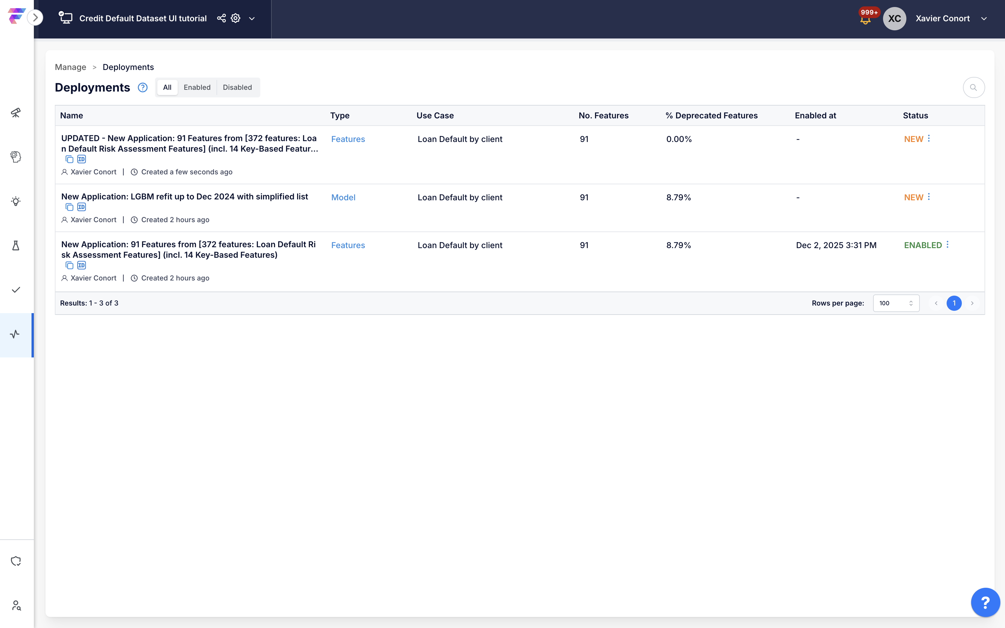
Task: Click the shield icon in sidebar
Action: coord(16,561)
